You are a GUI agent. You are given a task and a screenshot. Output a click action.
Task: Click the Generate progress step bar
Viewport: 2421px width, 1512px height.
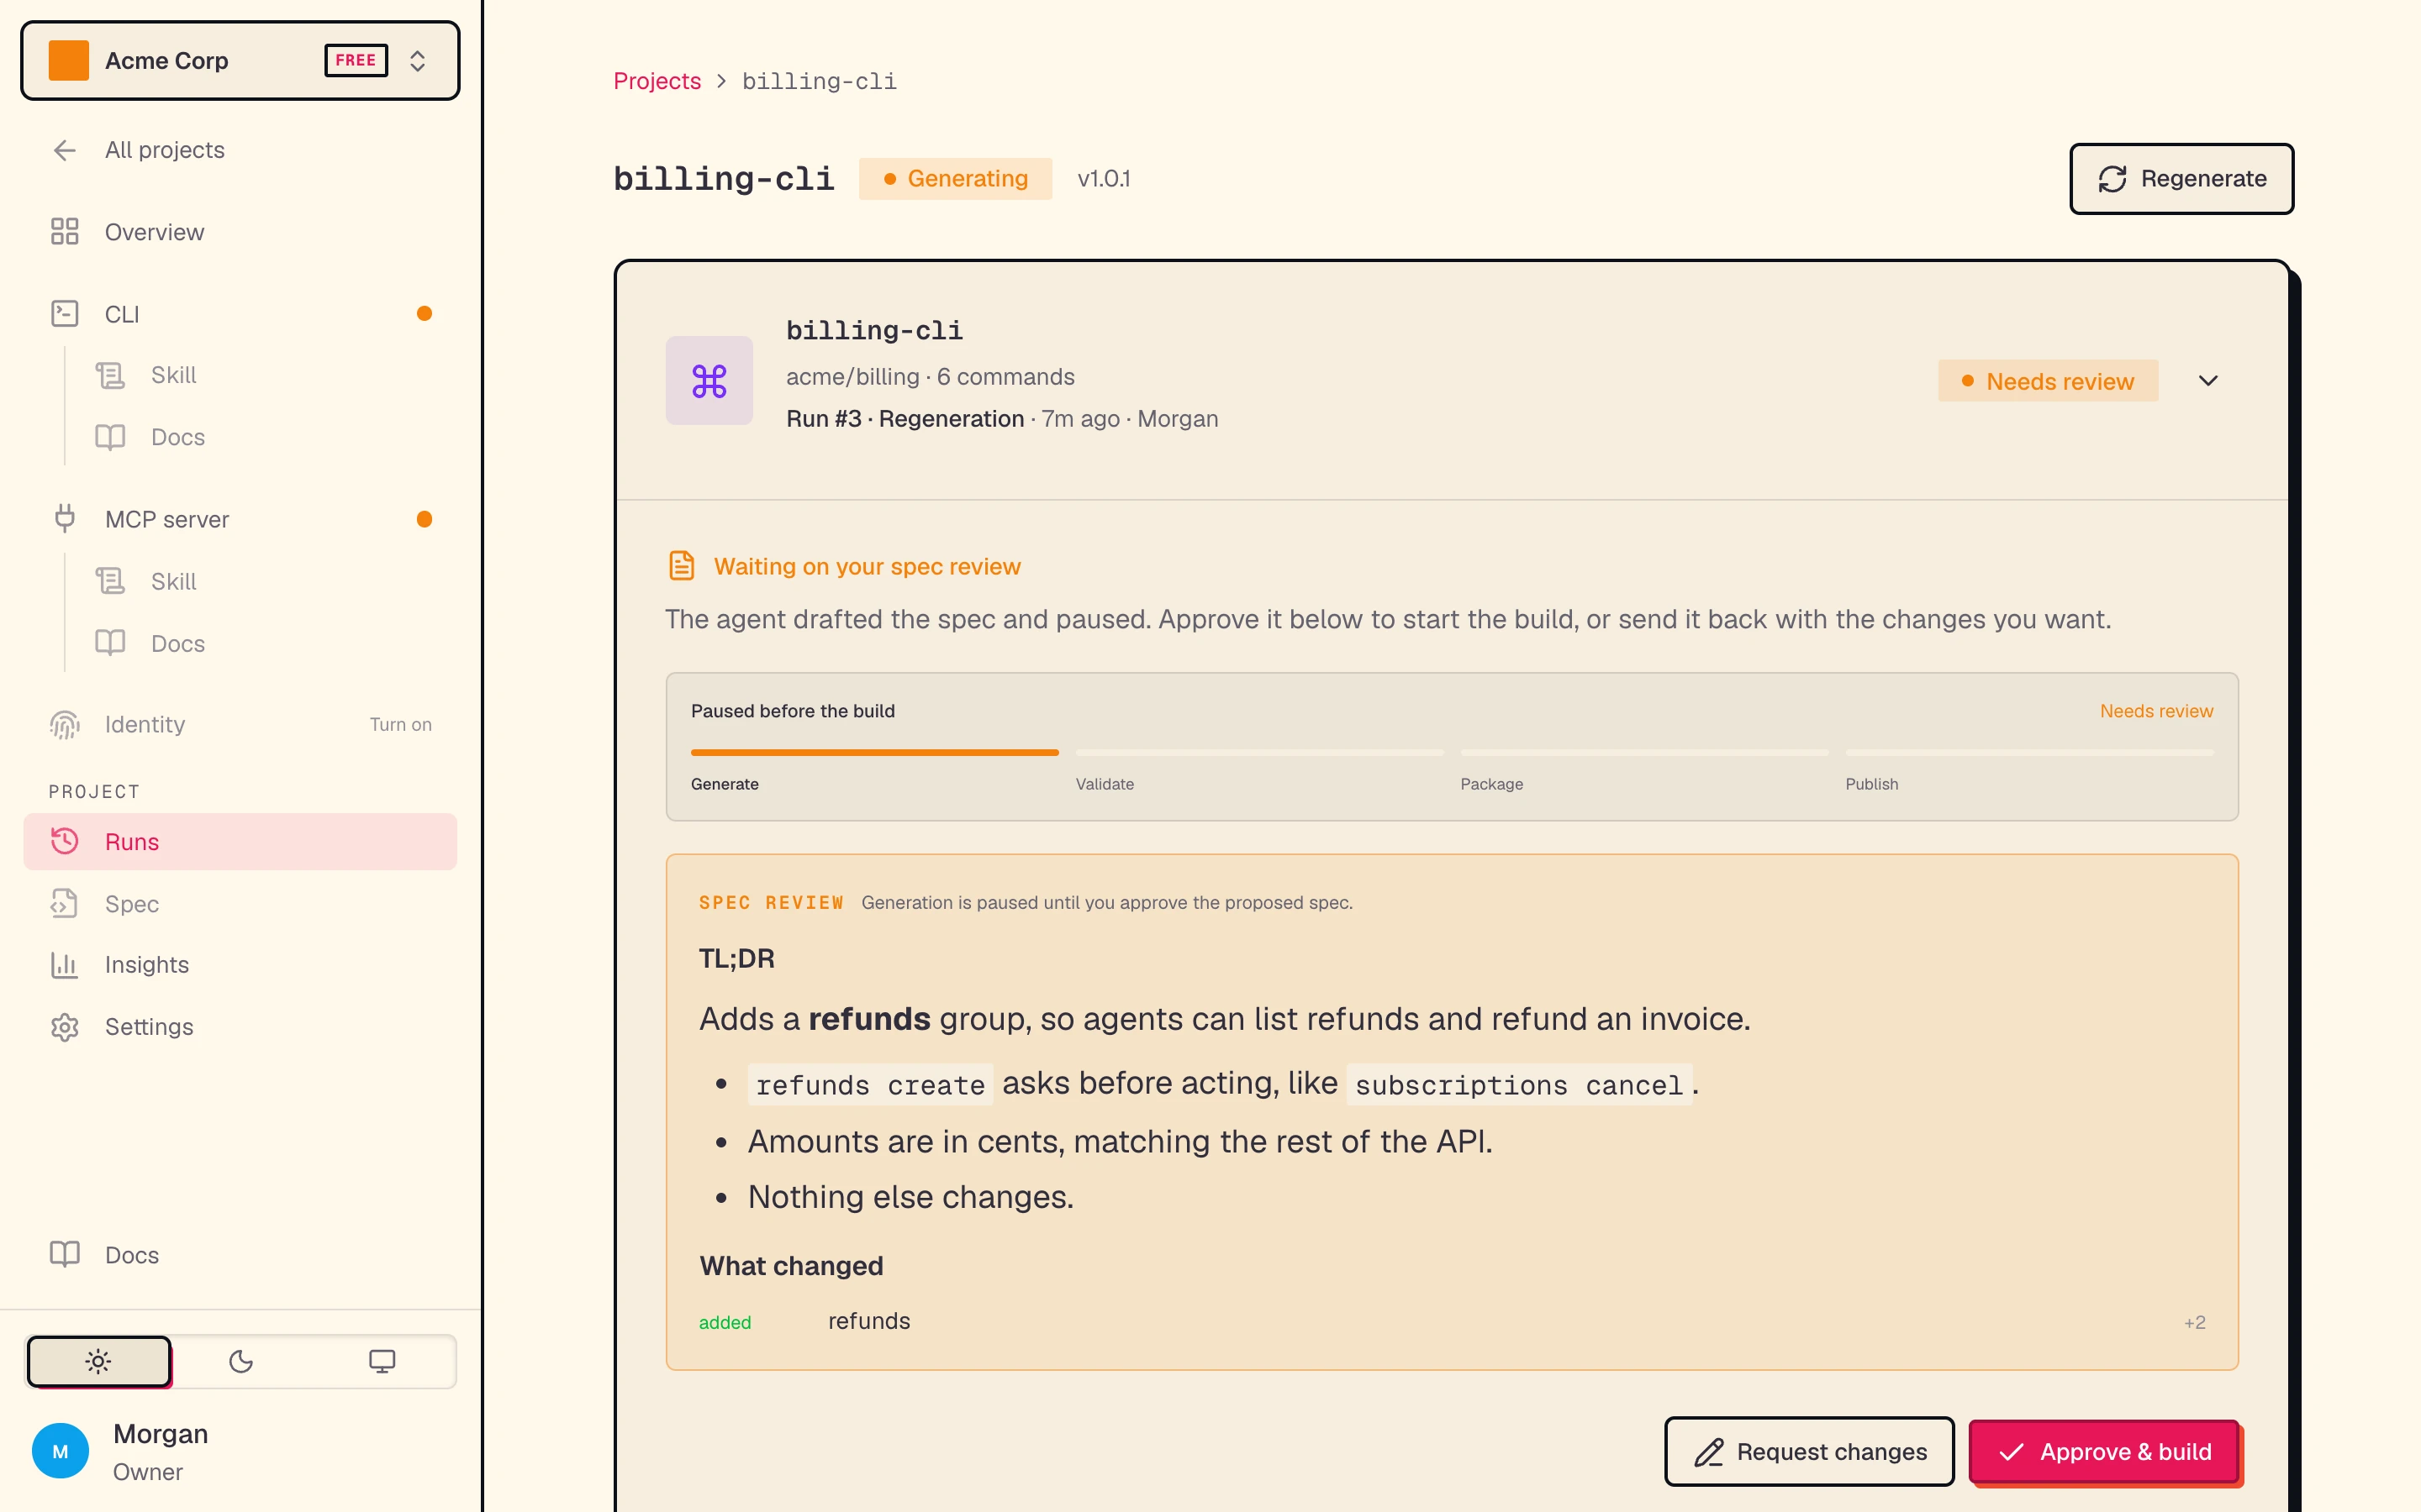point(874,752)
